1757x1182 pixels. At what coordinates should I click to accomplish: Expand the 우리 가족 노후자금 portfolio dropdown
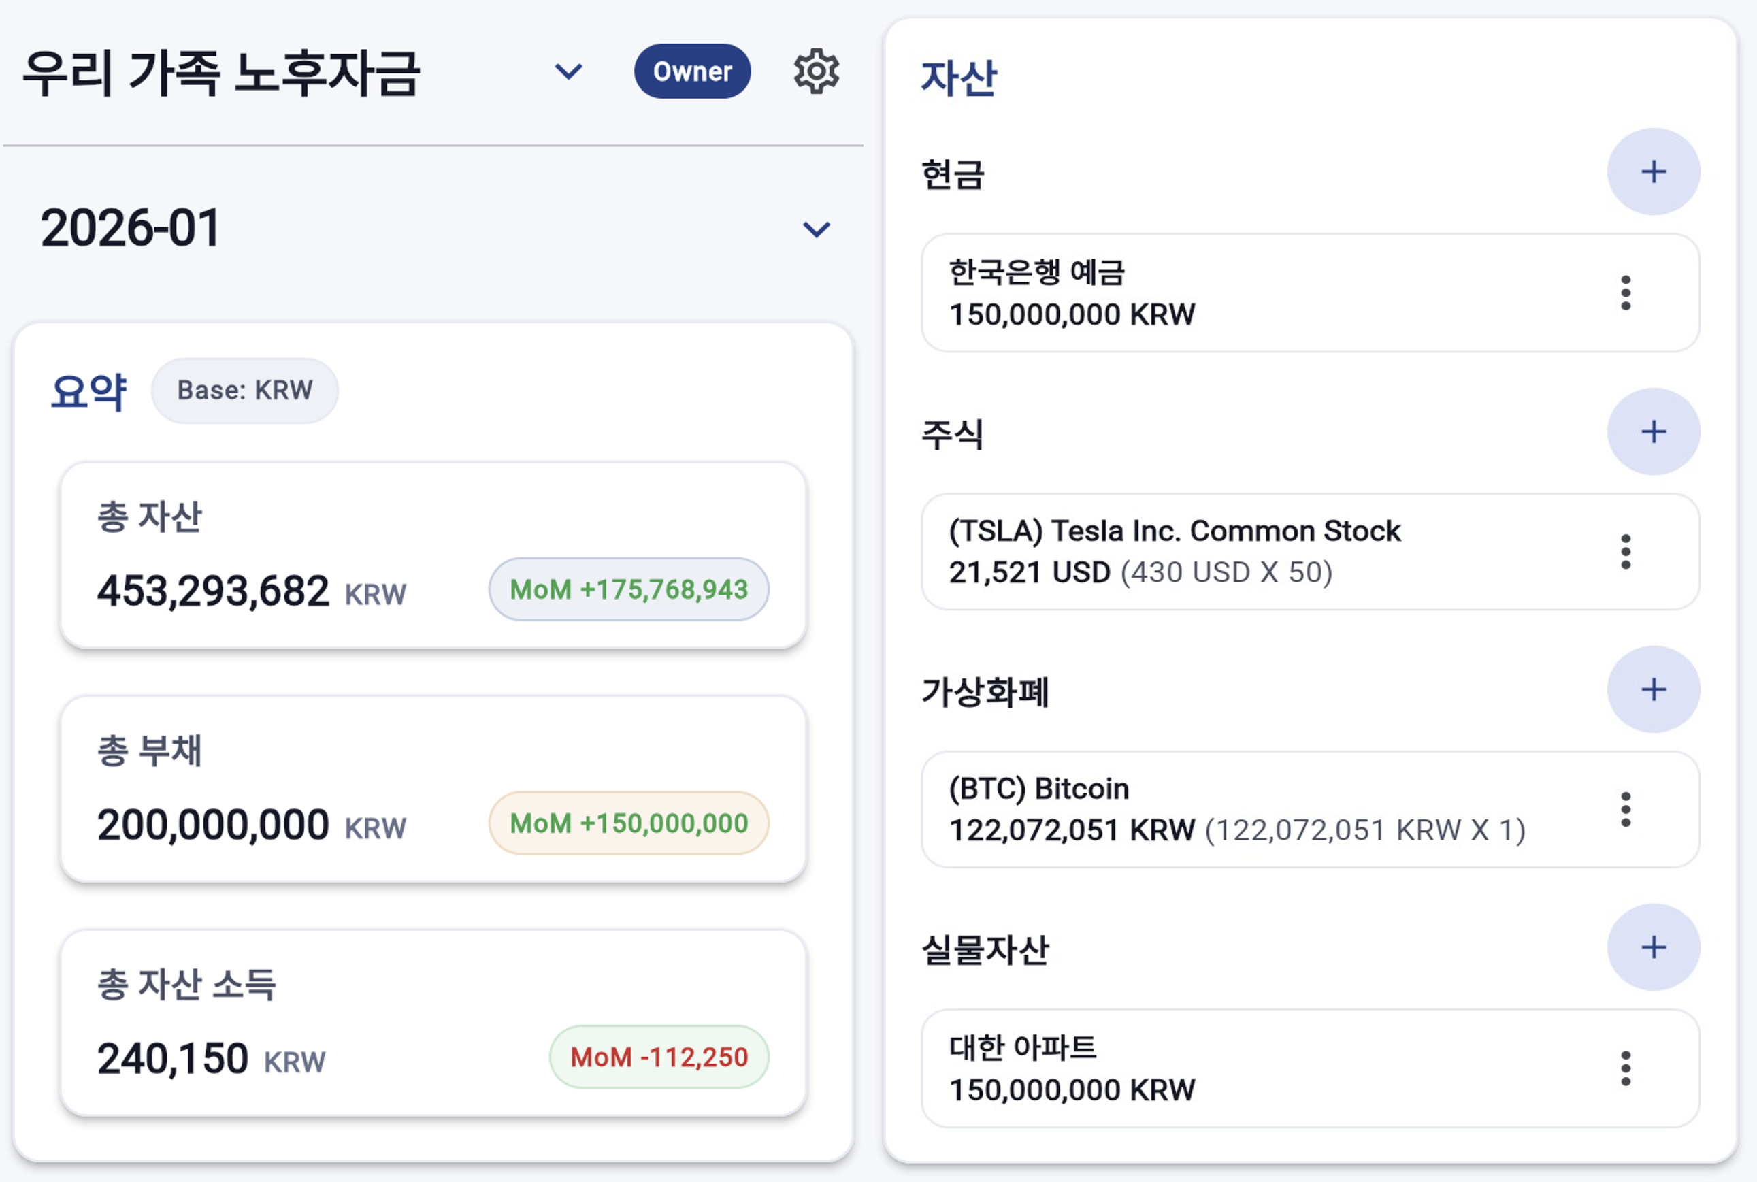coord(568,71)
